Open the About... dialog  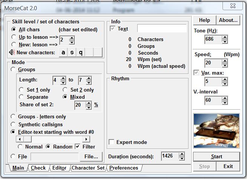click(228, 20)
